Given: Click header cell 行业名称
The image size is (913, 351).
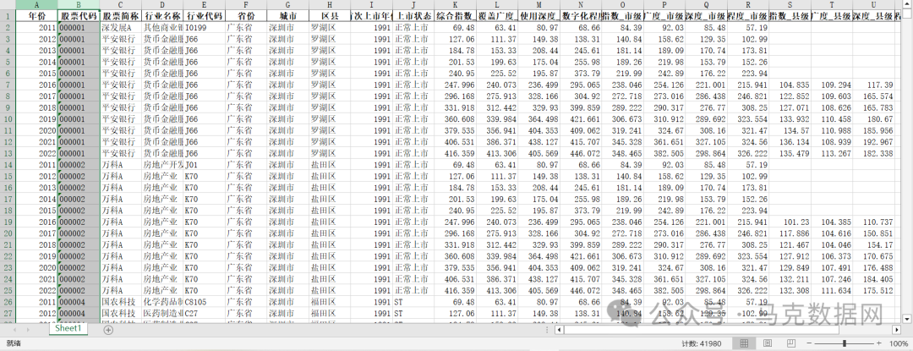Looking at the screenshot, I should tap(162, 15).
